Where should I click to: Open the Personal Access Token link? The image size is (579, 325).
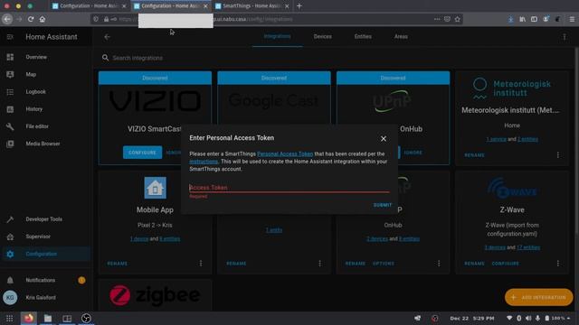(x=285, y=154)
